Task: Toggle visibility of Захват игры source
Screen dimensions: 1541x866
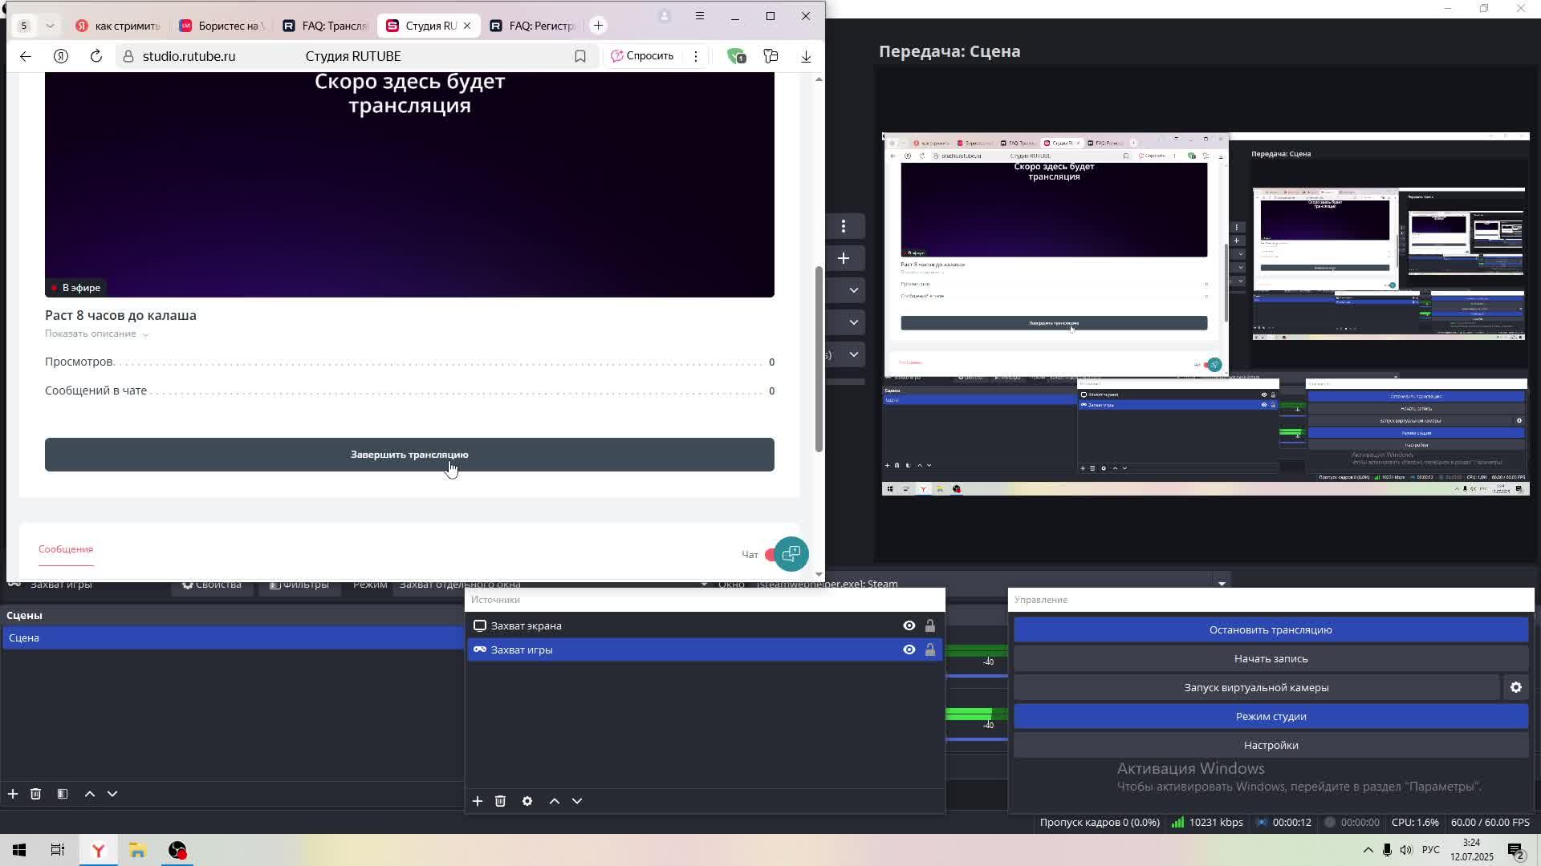Action: [x=909, y=649]
